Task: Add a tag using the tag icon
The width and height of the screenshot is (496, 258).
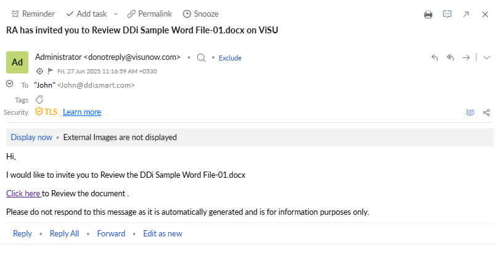Action: click(x=39, y=99)
